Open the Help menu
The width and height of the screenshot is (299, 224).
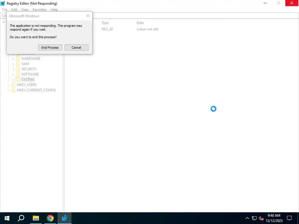coord(54,10)
